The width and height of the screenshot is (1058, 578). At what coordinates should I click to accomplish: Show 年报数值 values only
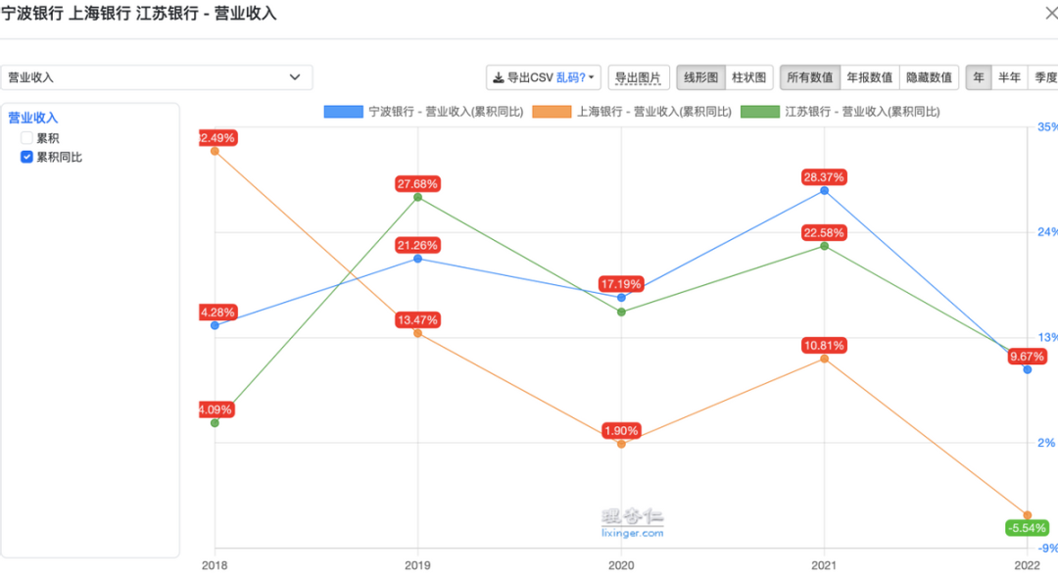click(x=869, y=77)
